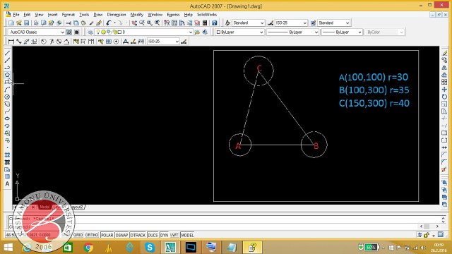
Task: Toggle OSNAP in status bar
Action: pos(121,235)
